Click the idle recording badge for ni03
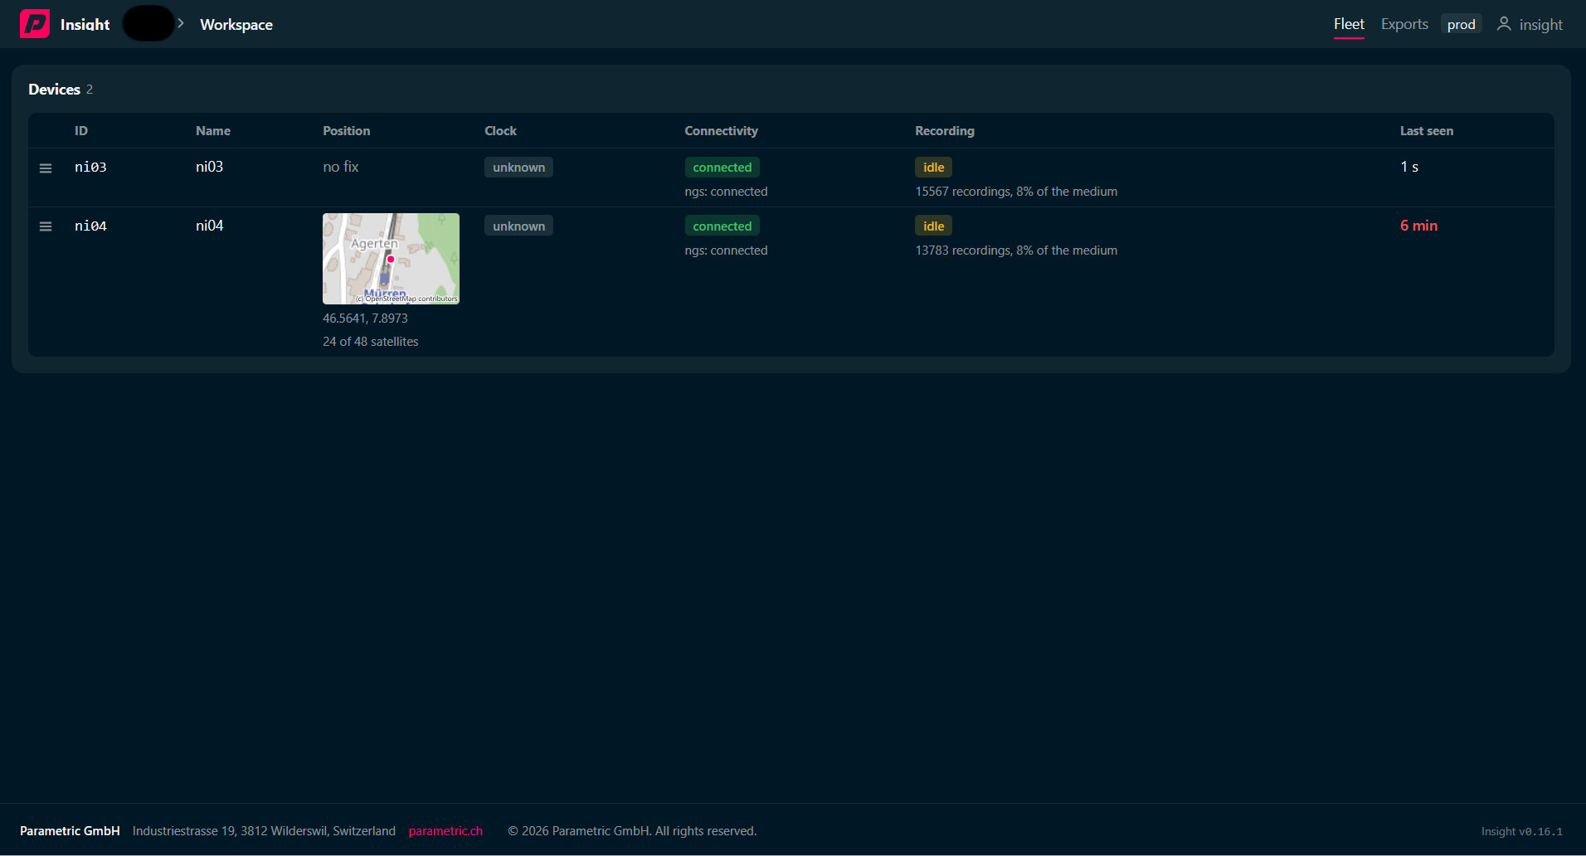 (933, 167)
